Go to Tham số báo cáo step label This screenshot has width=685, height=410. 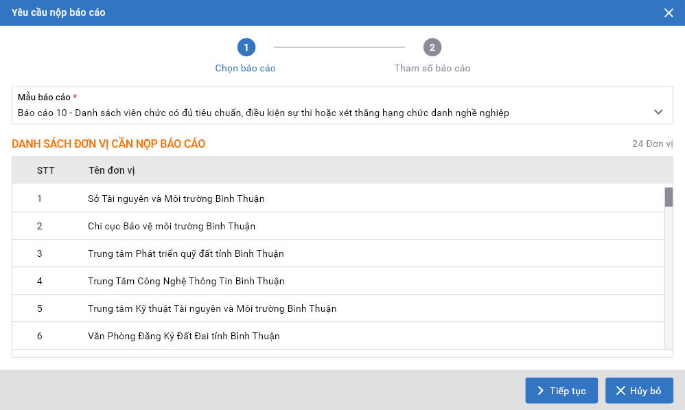point(432,69)
